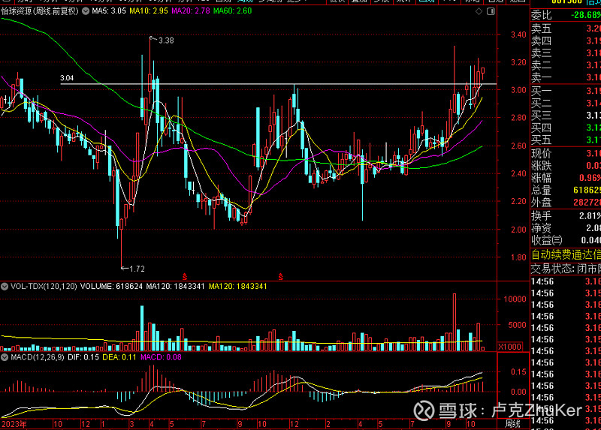Click the 买一 buy level row

coord(566,91)
